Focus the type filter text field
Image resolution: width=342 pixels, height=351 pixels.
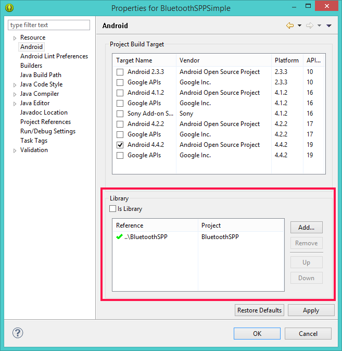tap(49, 25)
